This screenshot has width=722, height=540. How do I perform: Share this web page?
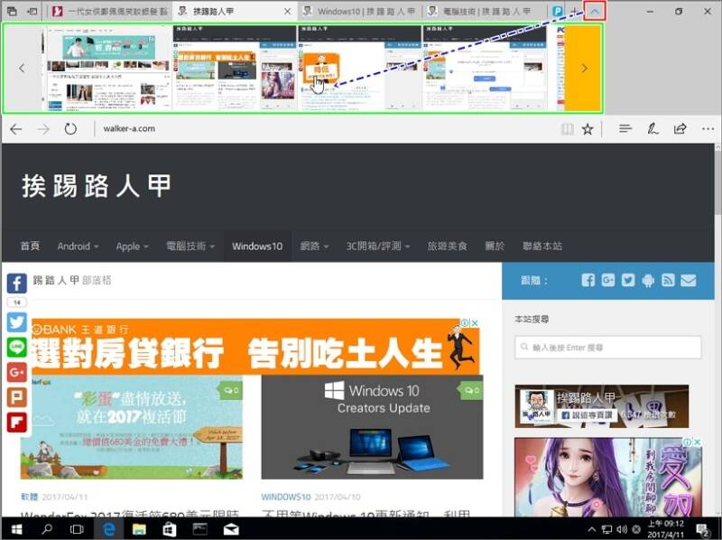(x=680, y=129)
